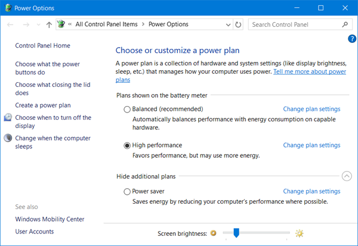Click the refresh icon beside address bar
This screenshot has height=246, width=358.
point(239,24)
